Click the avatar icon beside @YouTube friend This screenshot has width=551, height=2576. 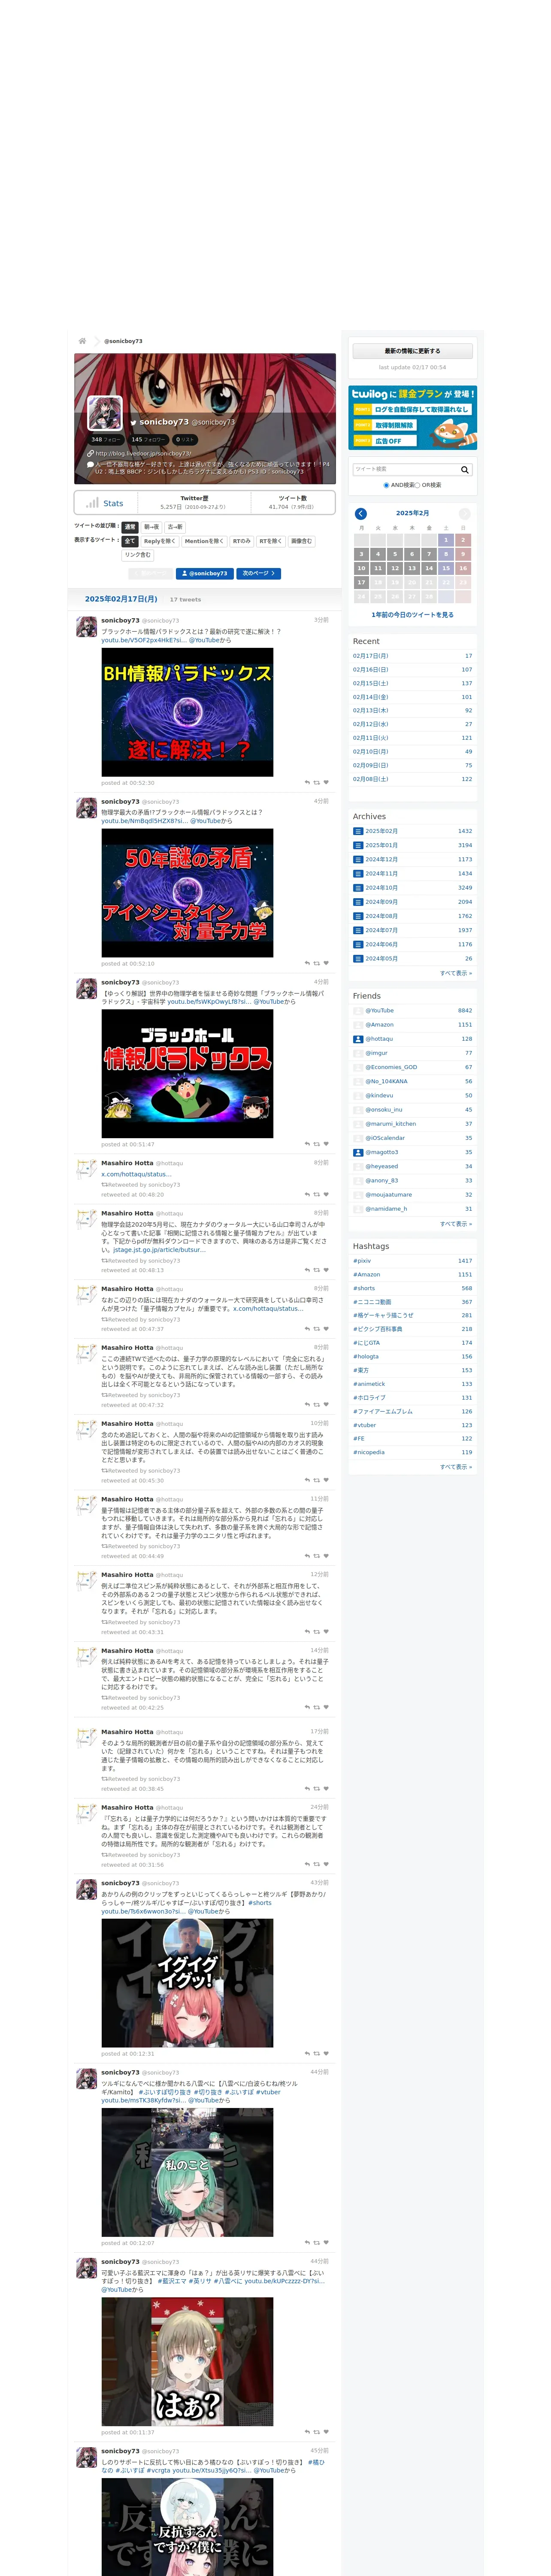(358, 1011)
